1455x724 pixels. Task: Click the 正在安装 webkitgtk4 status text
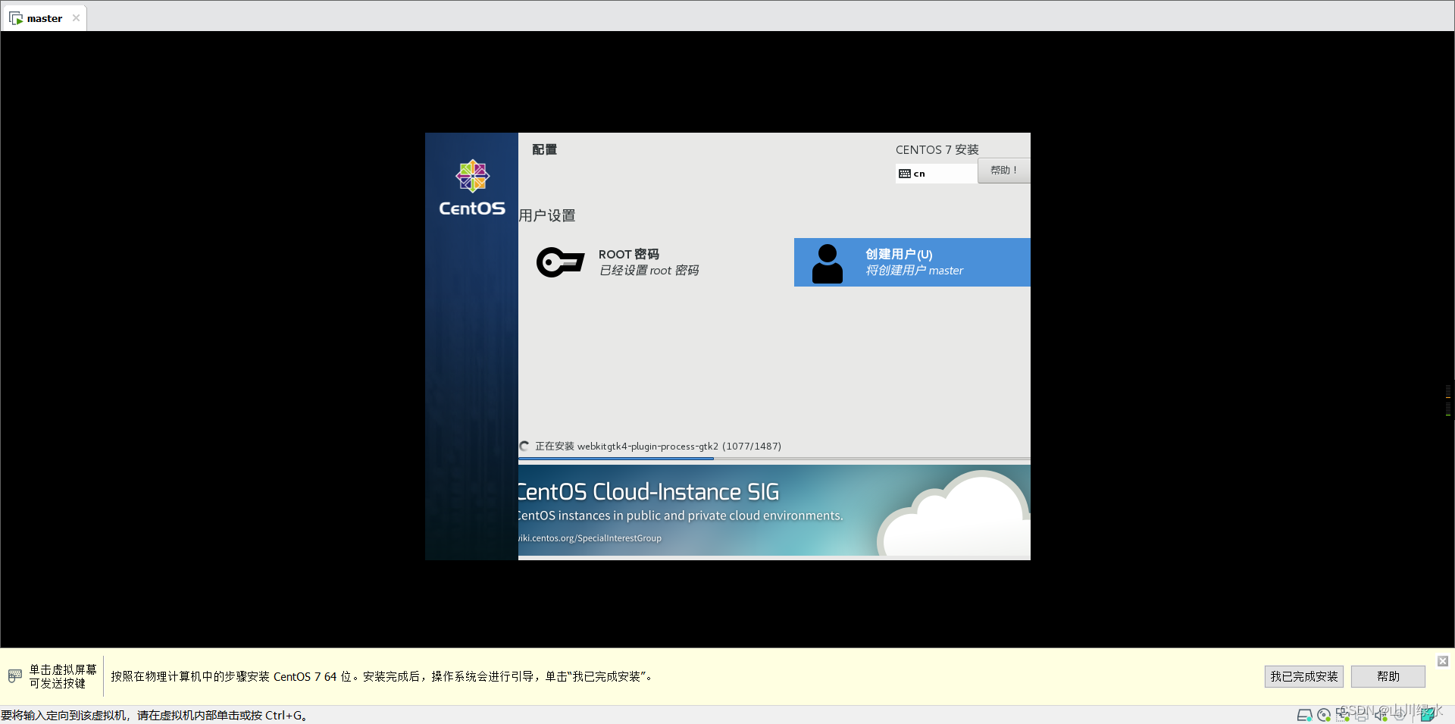pos(658,446)
